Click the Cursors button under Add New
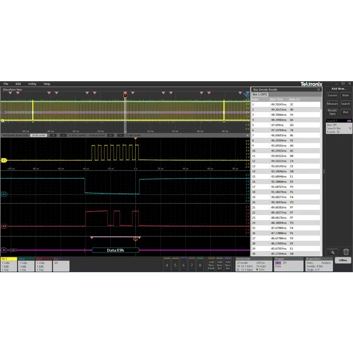 tap(332, 95)
